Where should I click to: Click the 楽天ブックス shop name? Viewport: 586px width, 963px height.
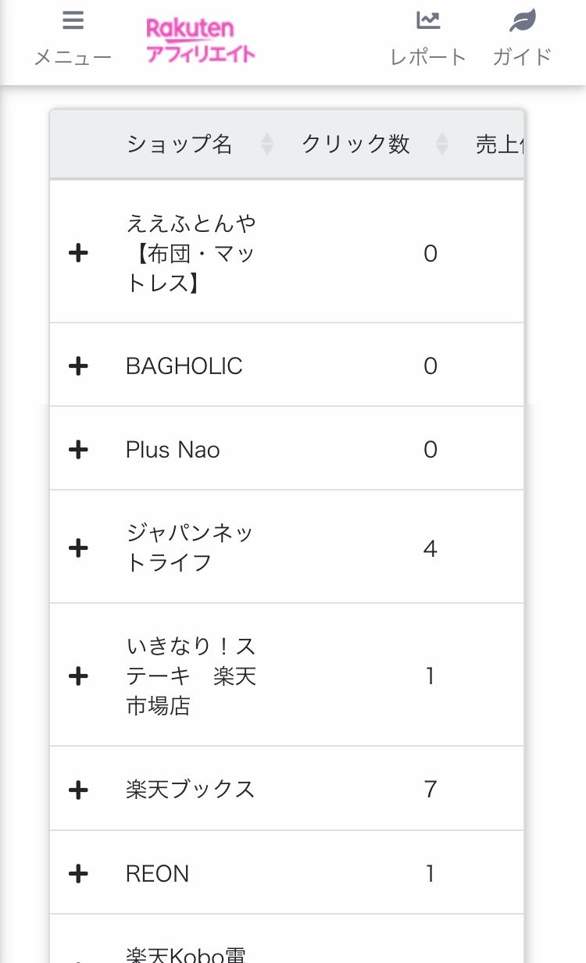tap(191, 790)
